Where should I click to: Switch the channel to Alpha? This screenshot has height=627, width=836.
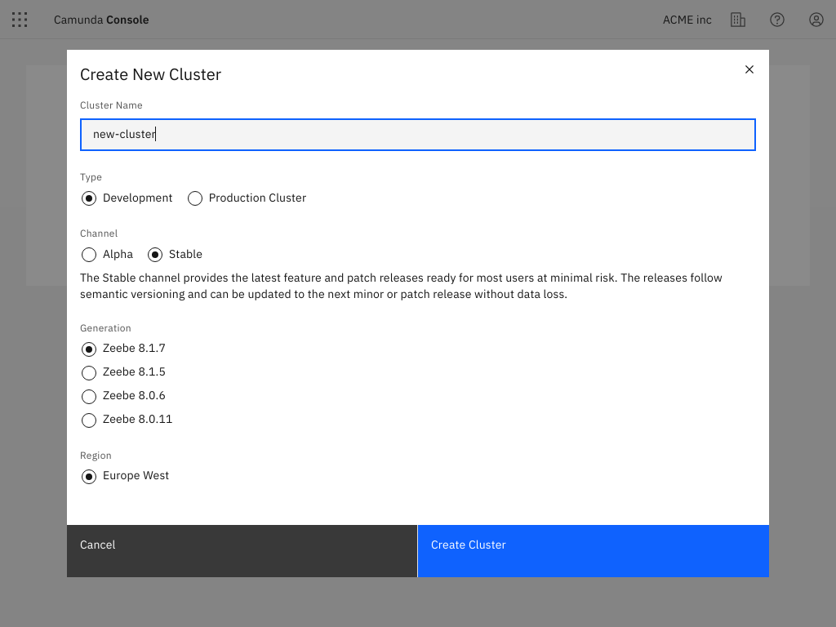click(88, 254)
